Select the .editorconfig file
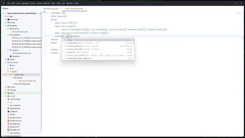This screenshot has height=138, width=245. [x=15, y=99]
